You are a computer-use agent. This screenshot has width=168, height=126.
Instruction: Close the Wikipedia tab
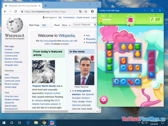(x=39, y=6)
